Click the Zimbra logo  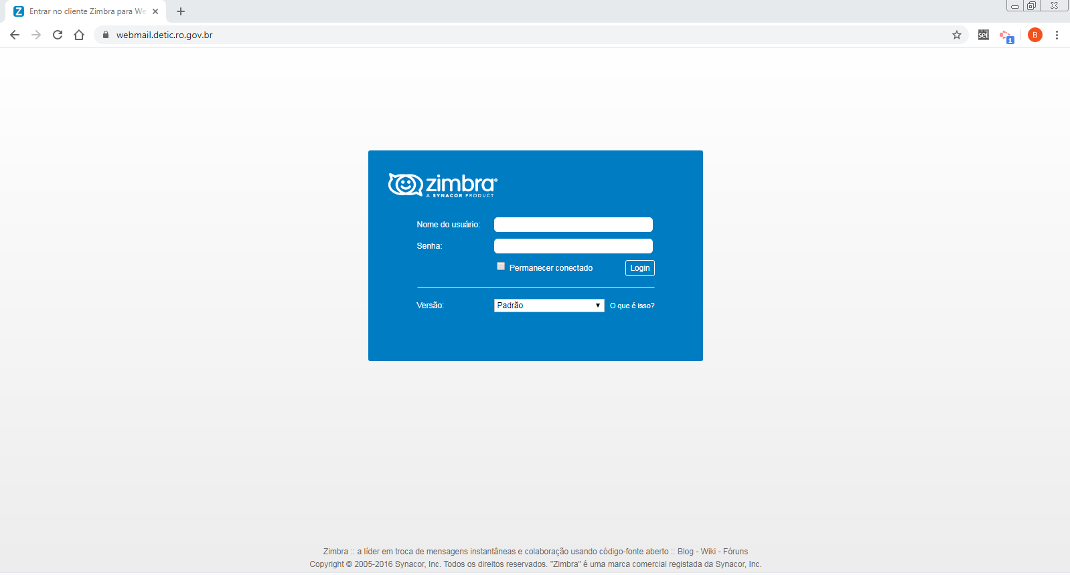[x=443, y=185]
